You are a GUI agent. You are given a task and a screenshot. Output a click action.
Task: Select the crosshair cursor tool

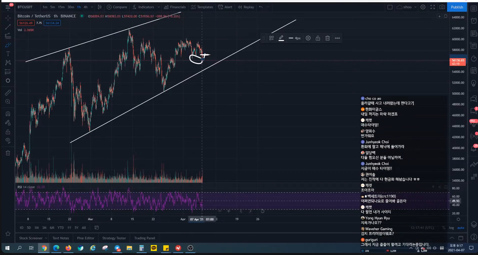8,18
